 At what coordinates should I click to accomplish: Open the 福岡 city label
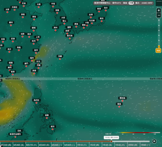[69, 27]
